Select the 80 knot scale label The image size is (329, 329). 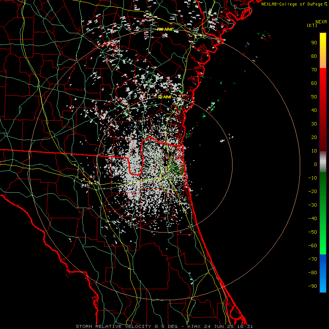314,56
